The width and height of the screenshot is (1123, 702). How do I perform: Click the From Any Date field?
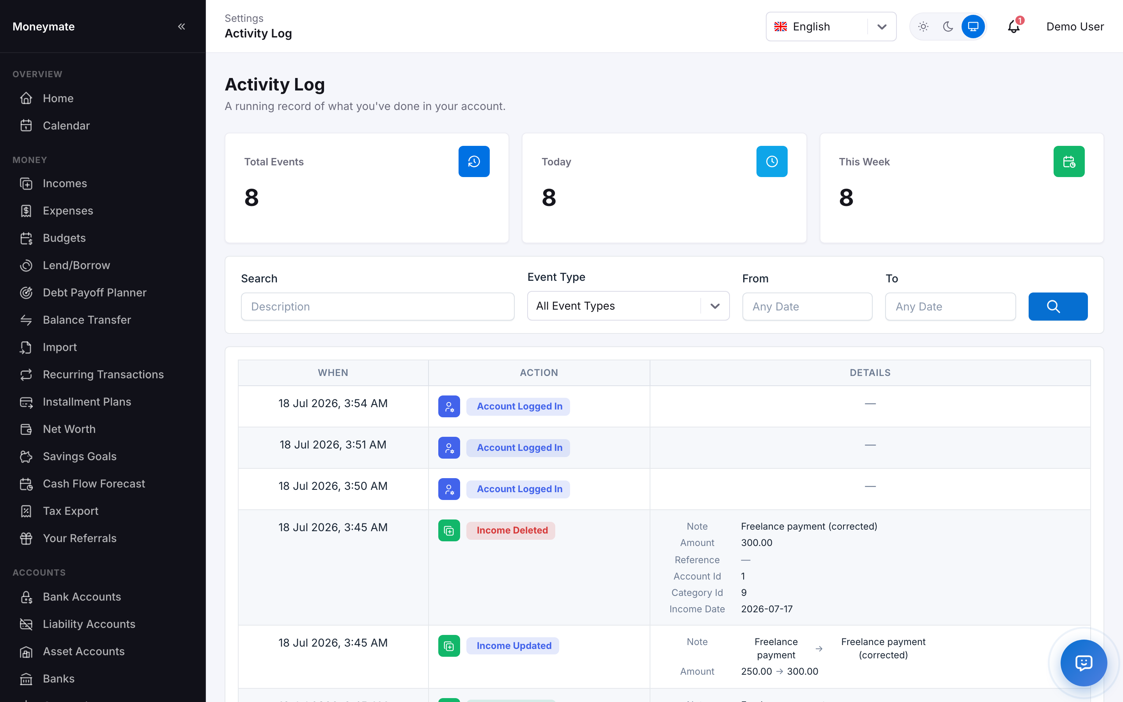807,307
